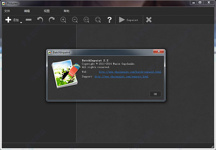Open the 视图 menu
The height and width of the screenshot is (150, 216).
(x=47, y=11)
